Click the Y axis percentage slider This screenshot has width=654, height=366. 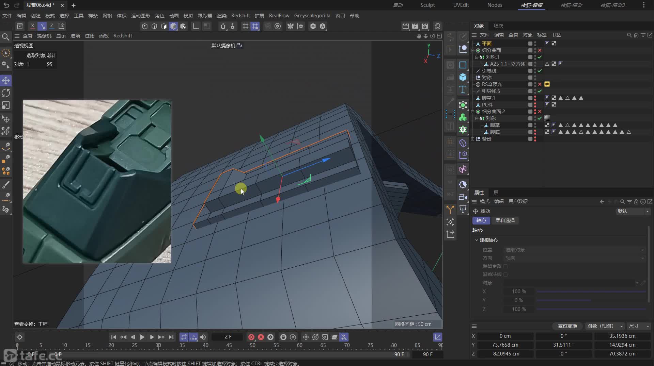click(591, 300)
